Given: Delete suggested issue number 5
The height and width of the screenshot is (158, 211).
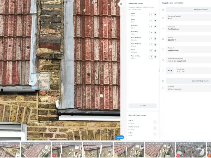Looking at the screenshot, I should pos(155,39).
